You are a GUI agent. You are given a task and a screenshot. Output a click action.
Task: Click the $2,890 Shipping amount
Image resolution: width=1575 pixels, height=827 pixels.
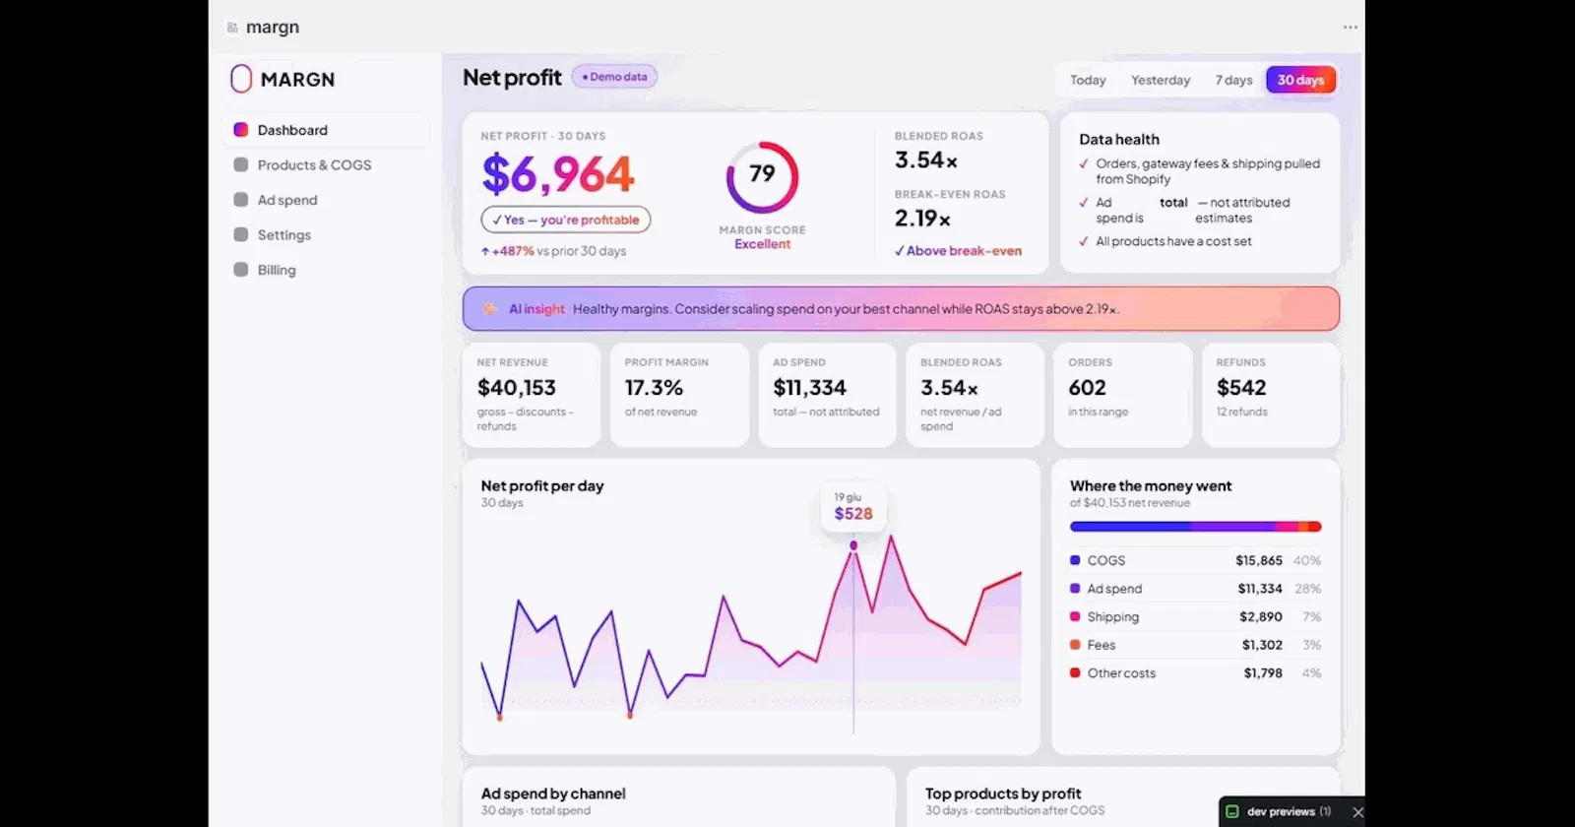pyautogui.click(x=1261, y=616)
